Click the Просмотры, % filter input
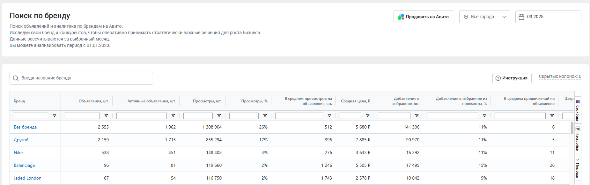 (244, 116)
